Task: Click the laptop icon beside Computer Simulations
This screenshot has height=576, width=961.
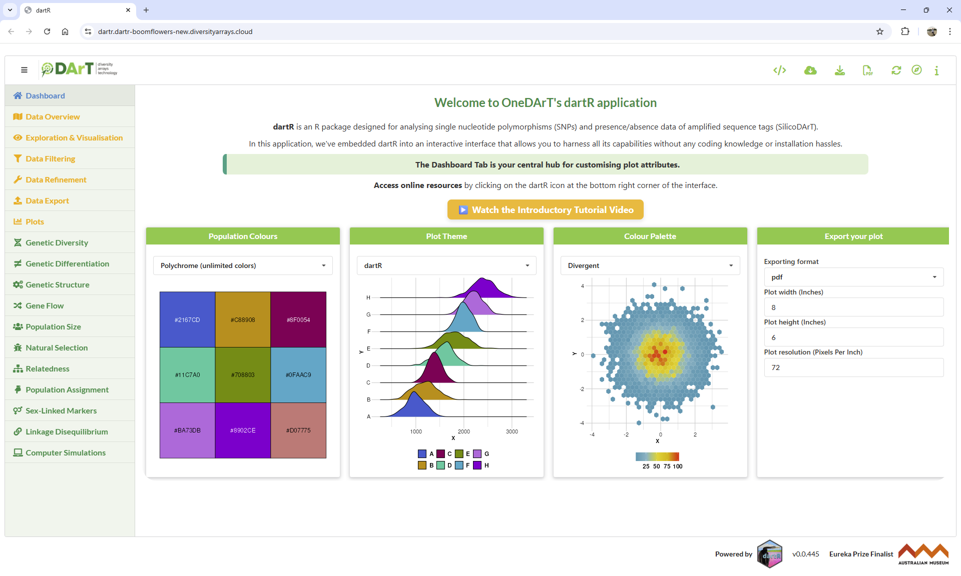Action: (x=18, y=452)
